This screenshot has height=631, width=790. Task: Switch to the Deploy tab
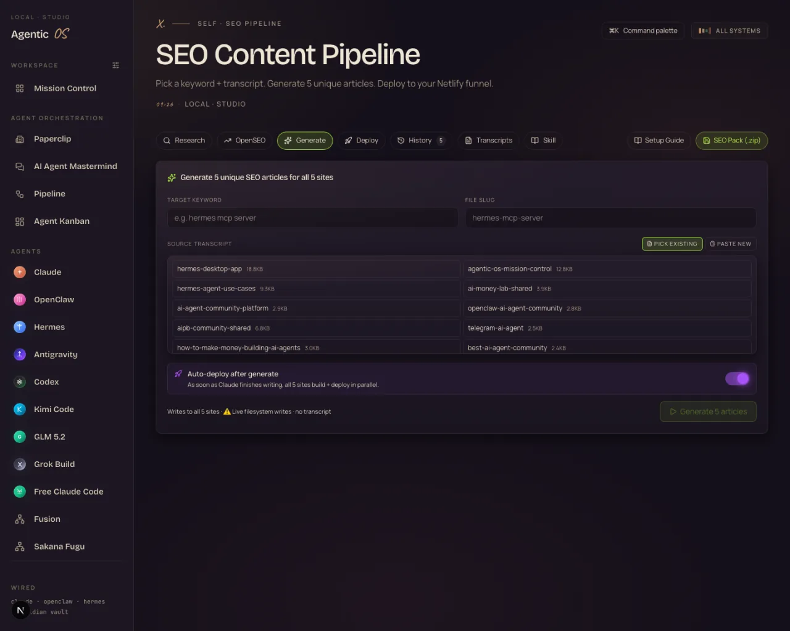362,141
